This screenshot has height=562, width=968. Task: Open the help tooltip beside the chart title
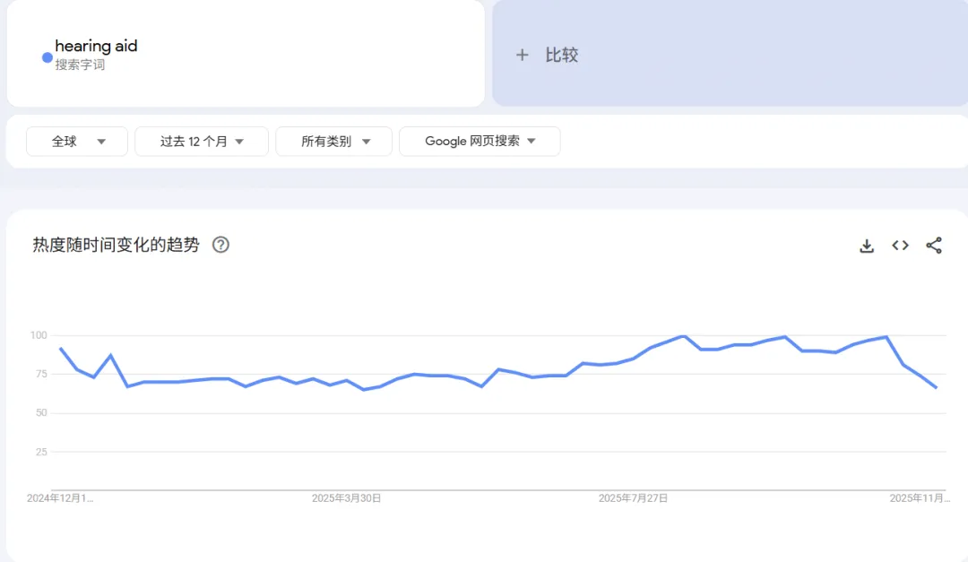pyautogui.click(x=220, y=245)
